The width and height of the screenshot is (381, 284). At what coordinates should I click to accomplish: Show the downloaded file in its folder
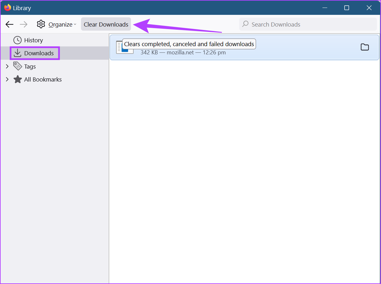(365, 47)
